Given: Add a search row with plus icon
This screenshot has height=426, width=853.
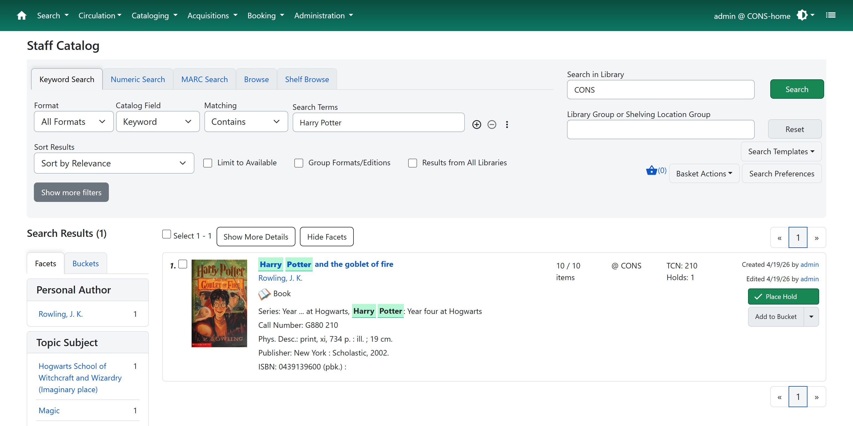Looking at the screenshot, I should click(476, 124).
